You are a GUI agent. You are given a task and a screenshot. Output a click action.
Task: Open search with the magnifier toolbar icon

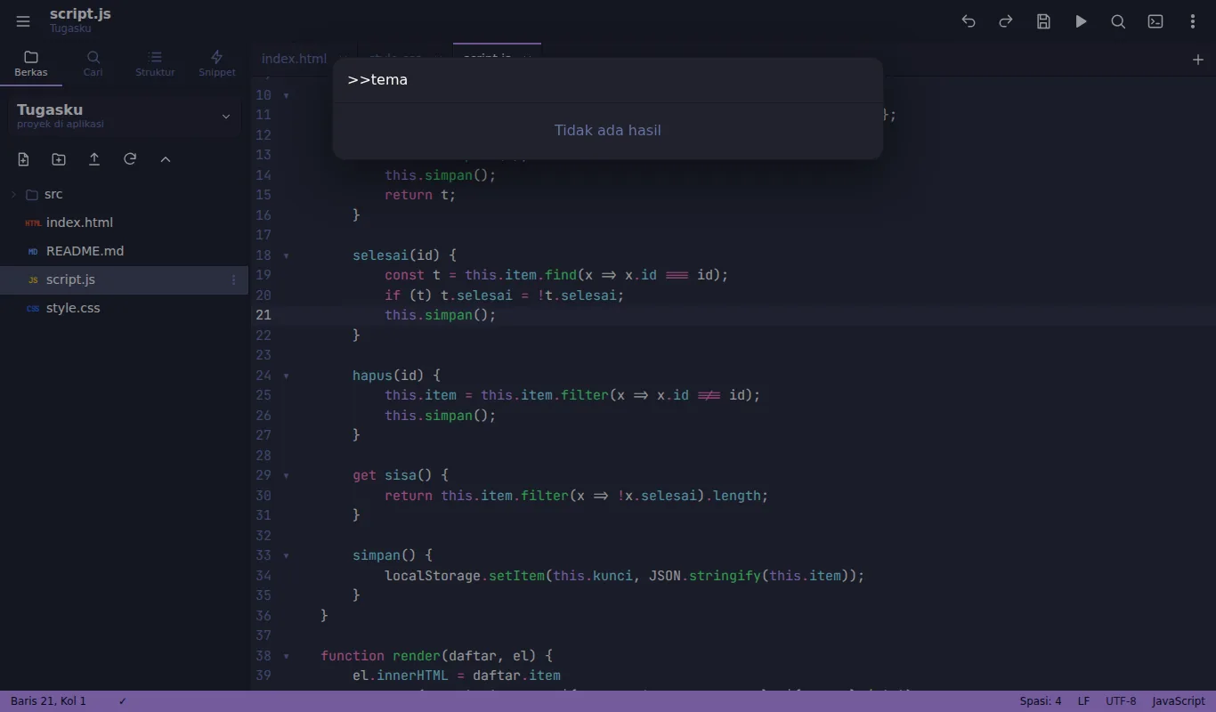tap(1118, 21)
